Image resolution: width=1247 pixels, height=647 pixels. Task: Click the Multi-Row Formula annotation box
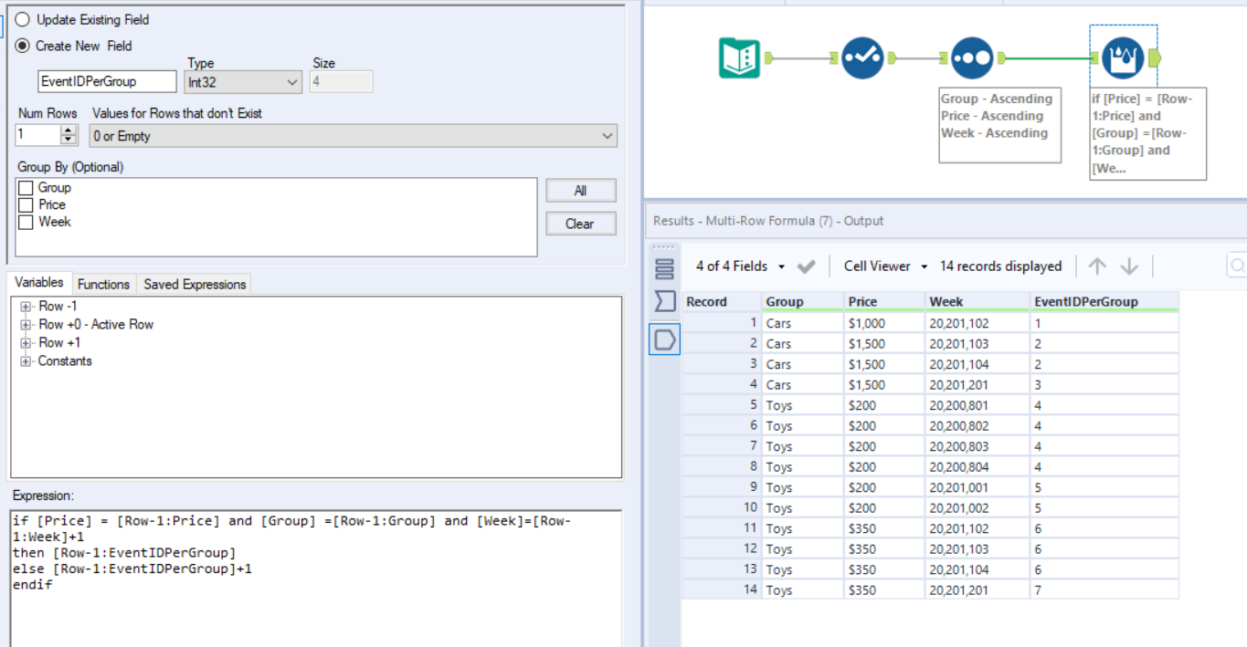point(1148,133)
